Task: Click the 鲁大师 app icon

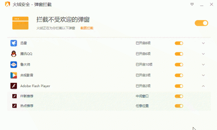Action: (14, 64)
